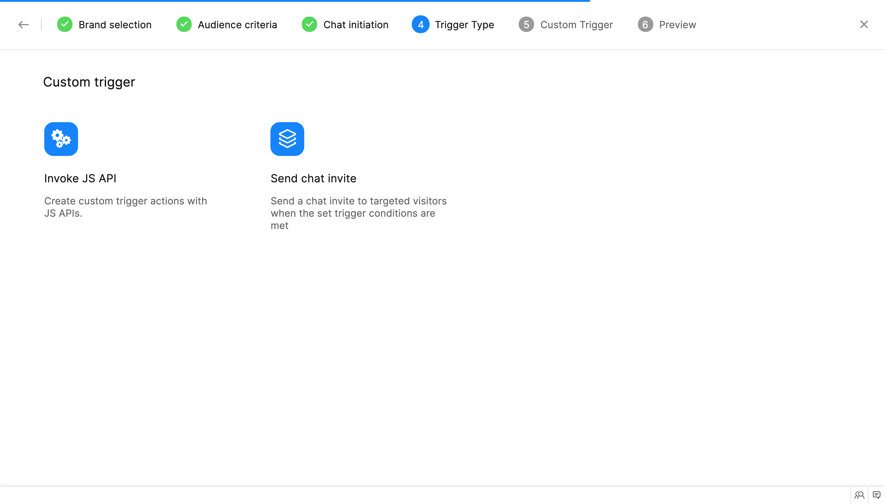Choose the Invoke JS API title
885x504 pixels.
point(80,178)
